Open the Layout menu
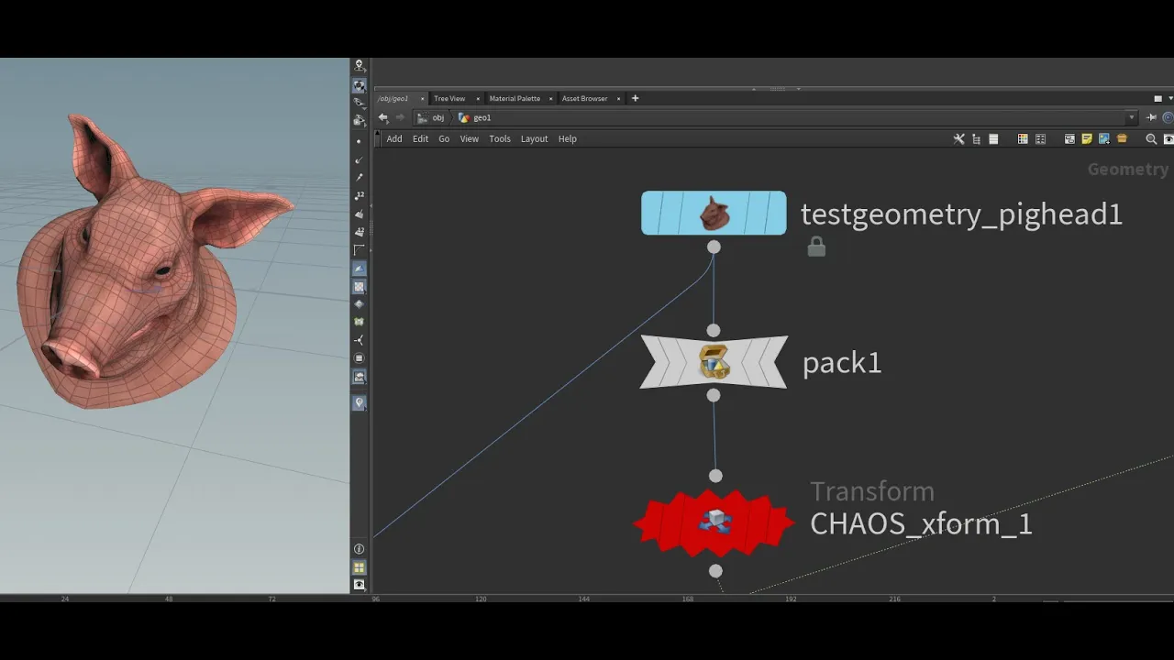 coord(534,138)
